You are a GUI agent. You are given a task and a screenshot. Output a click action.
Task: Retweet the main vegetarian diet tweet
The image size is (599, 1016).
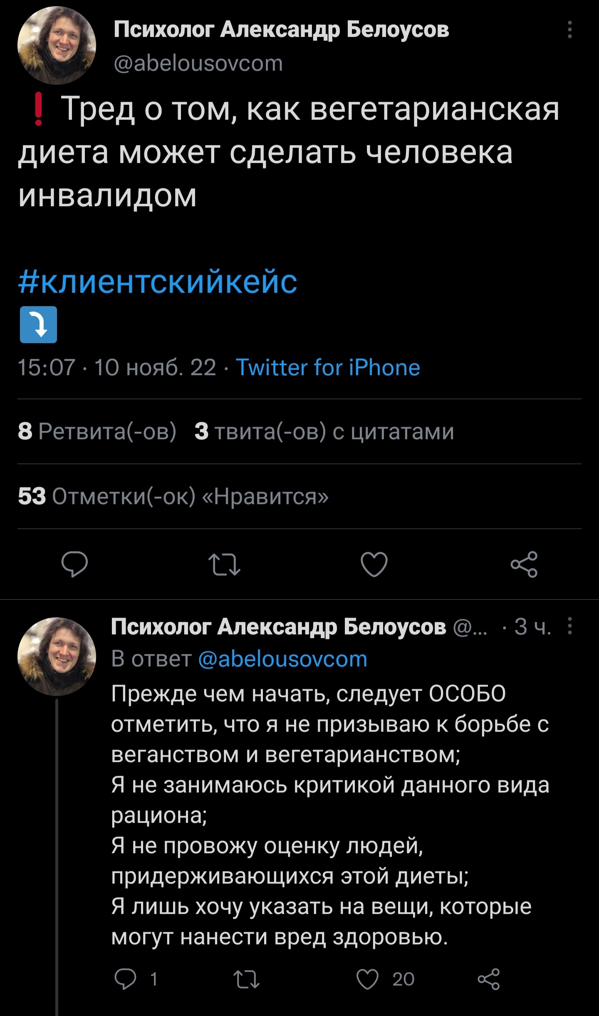point(224,564)
